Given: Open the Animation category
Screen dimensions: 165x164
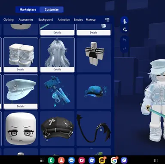Looking at the screenshot, I should point(64,20).
